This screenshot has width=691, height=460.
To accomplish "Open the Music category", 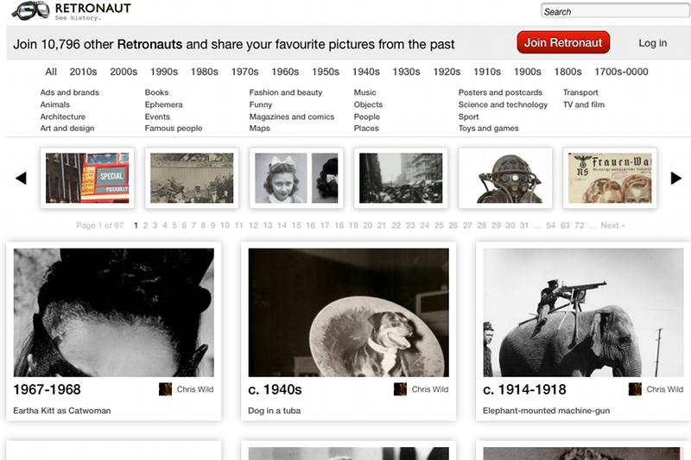I will [x=365, y=92].
